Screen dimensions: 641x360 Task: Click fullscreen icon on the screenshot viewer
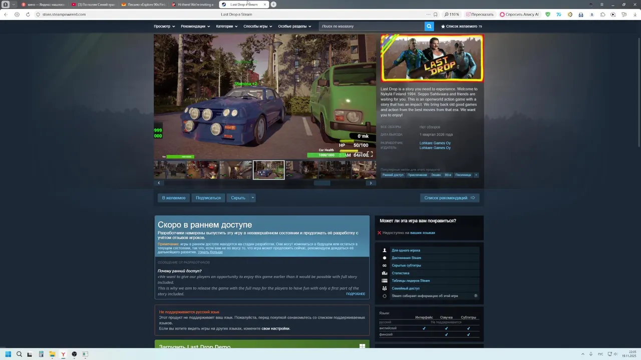pos(370,154)
